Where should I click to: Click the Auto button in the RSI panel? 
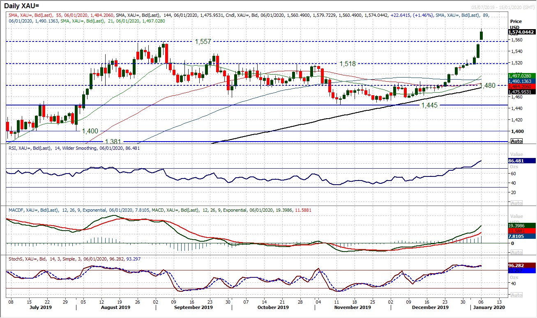[x=516, y=203]
